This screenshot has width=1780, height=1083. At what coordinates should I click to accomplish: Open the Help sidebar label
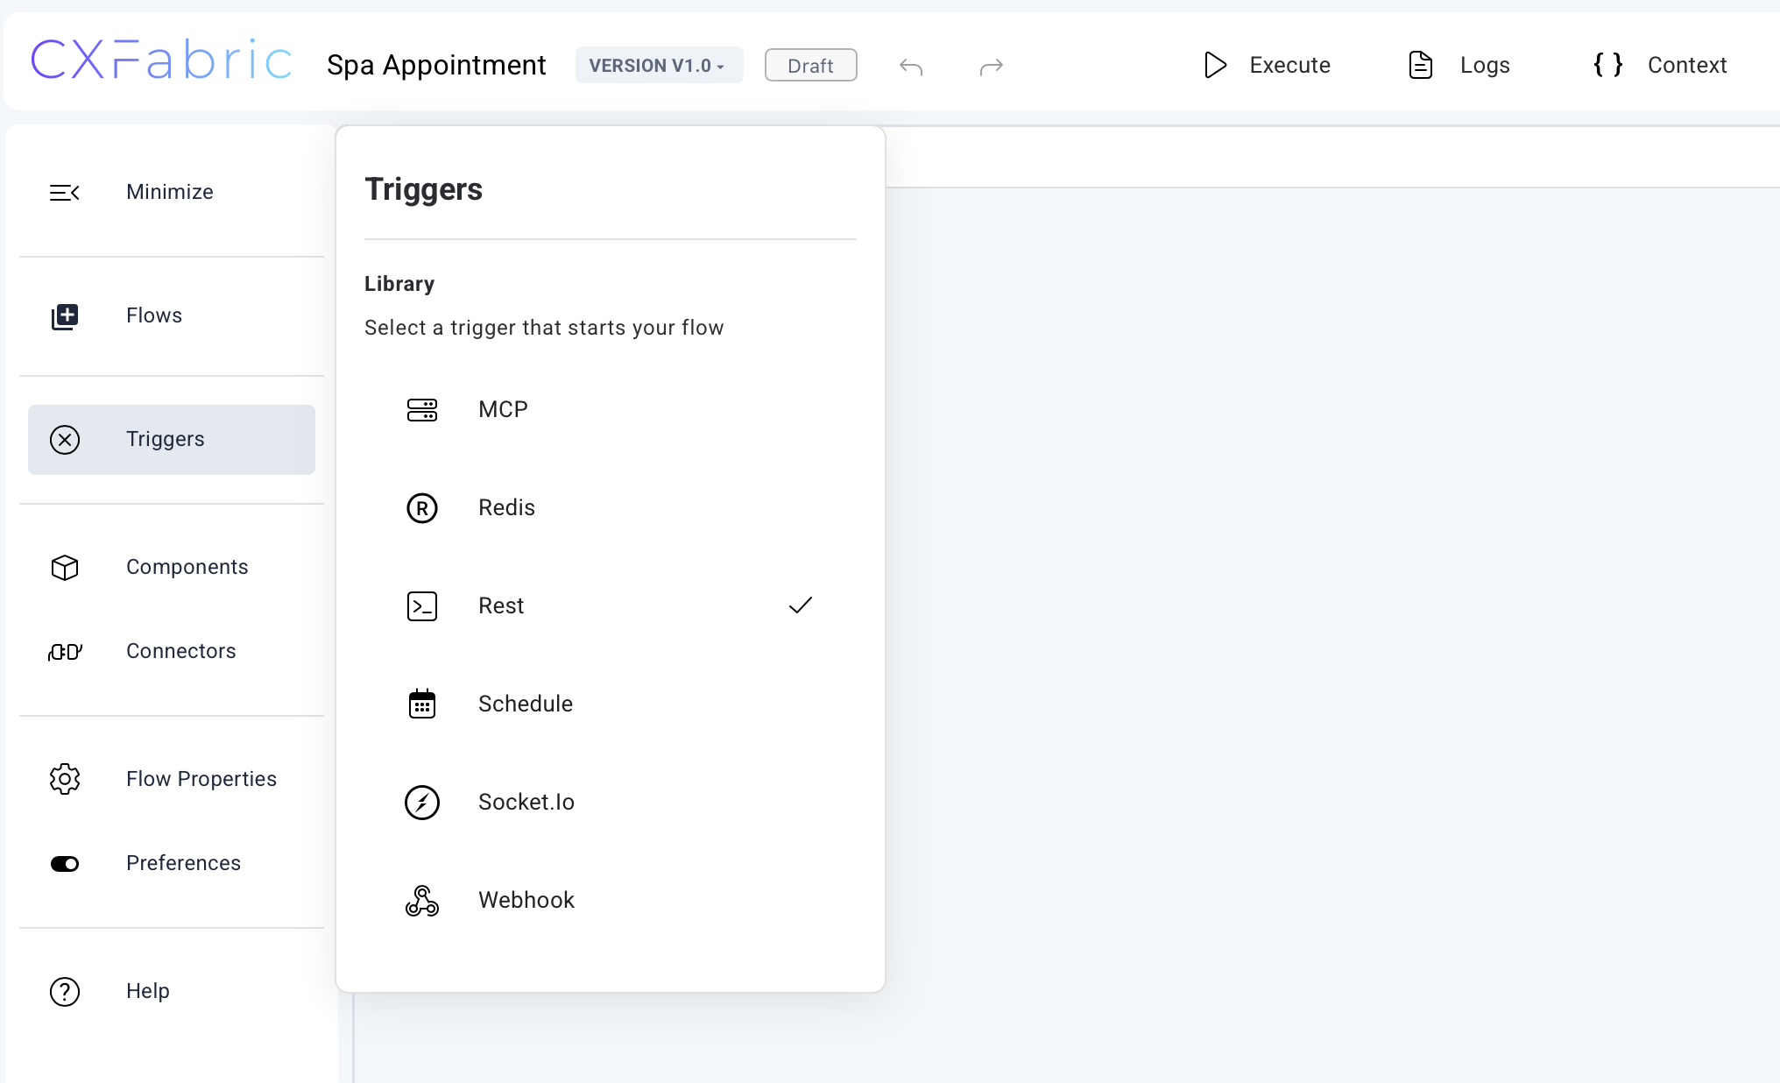click(148, 991)
